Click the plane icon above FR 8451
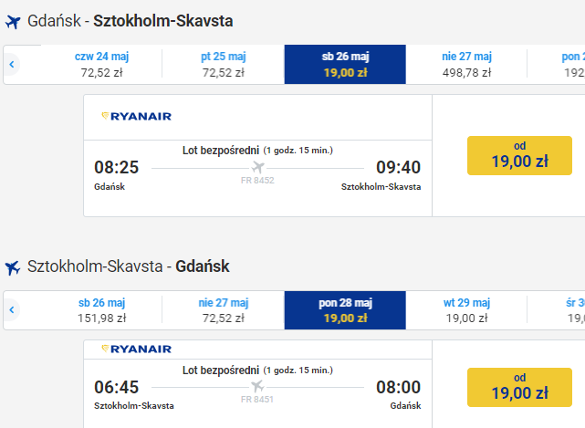585x428 pixels. pyautogui.click(x=257, y=386)
